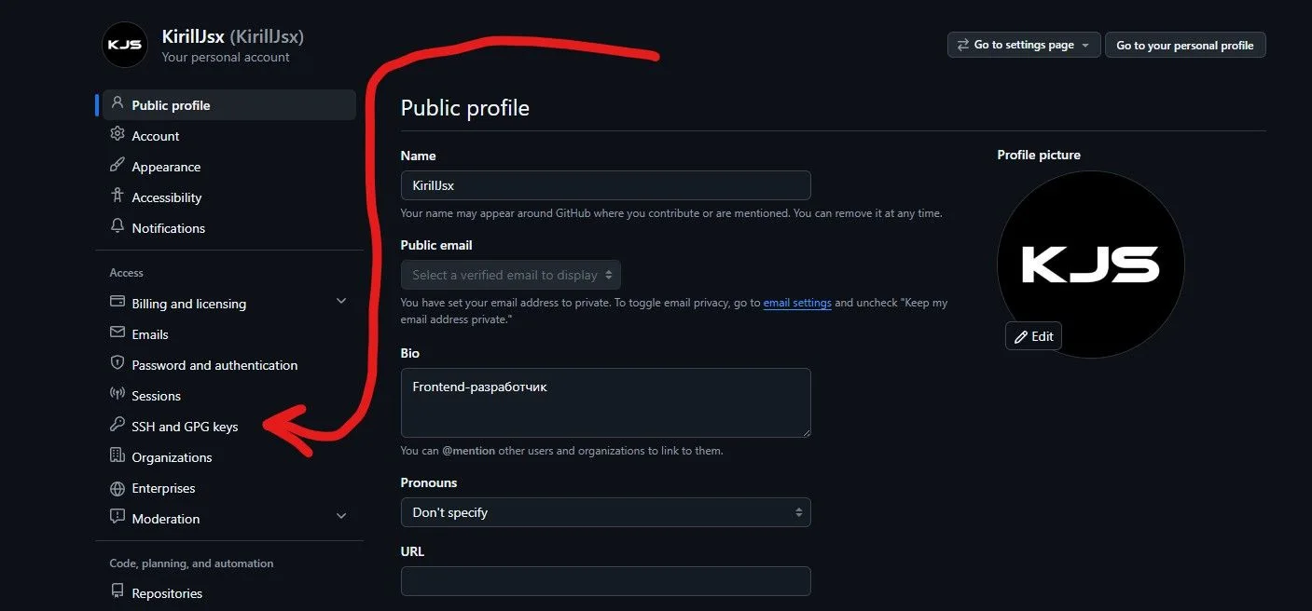Image resolution: width=1312 pixels, height=611 pixels.
Task: Open the Go to settings page dropdown
Action: tap(1024, 45)
